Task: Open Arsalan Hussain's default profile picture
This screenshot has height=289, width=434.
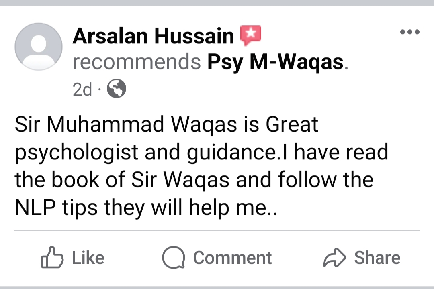Action: [39, 47]
